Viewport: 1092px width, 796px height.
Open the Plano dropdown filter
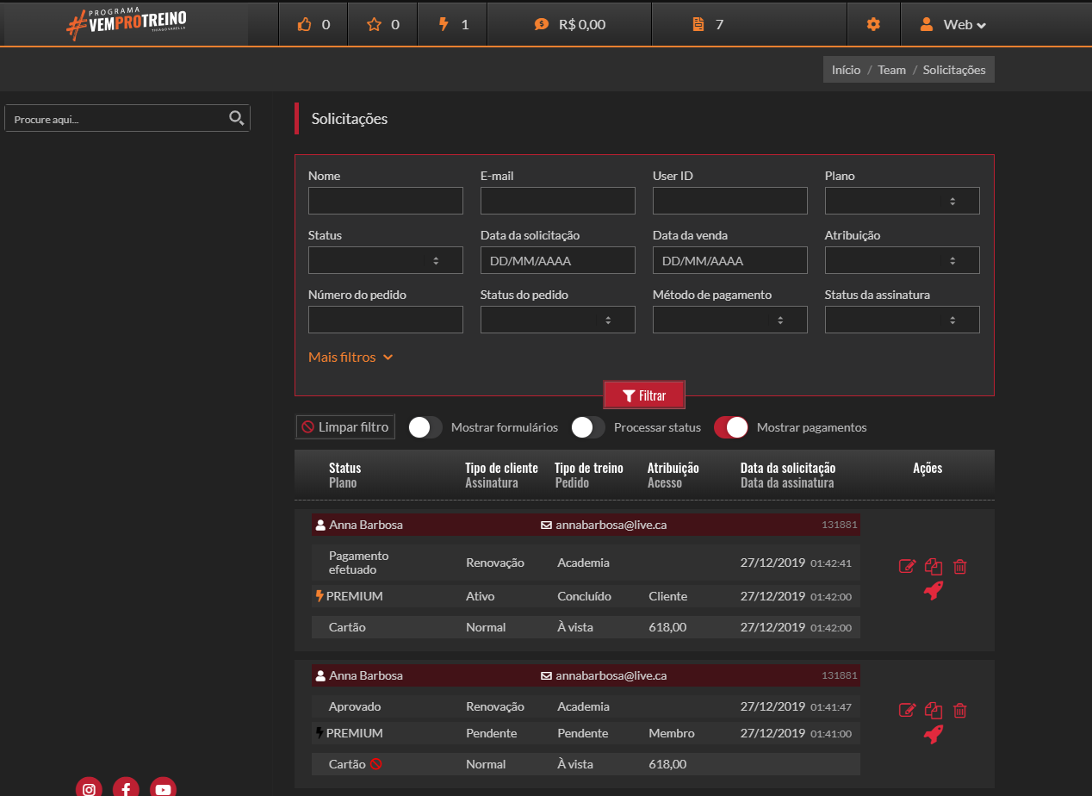[902, 201]
